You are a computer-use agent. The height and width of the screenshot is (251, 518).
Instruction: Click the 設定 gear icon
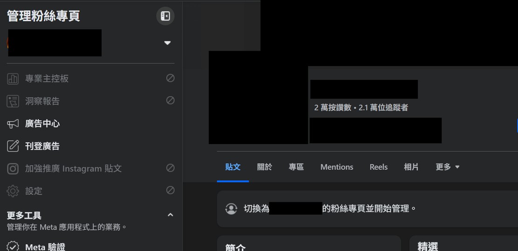tap(13, 191)
